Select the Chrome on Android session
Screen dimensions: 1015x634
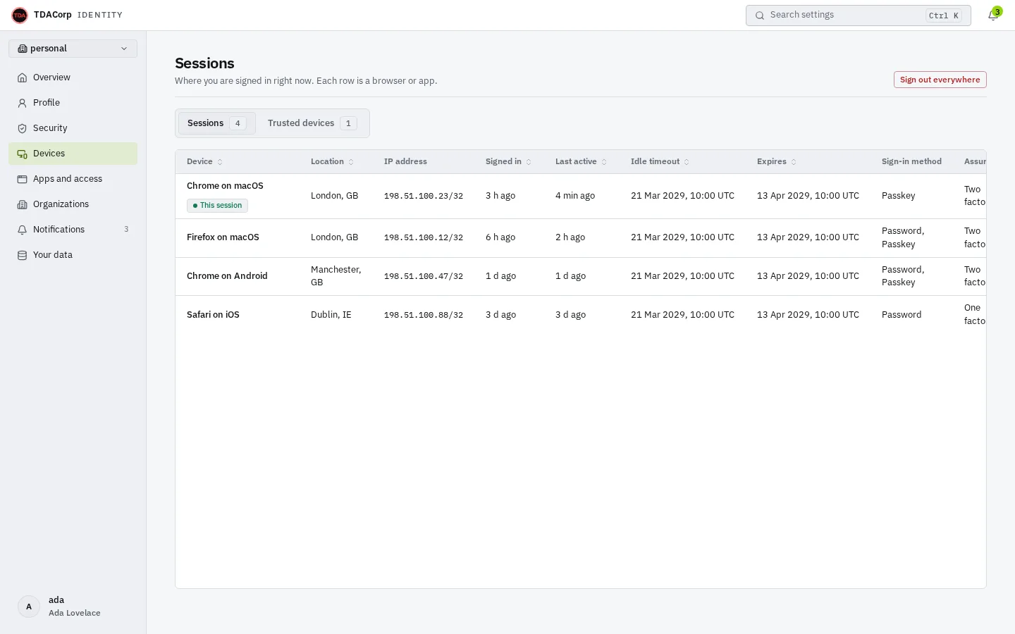click(x=227, y=276)
